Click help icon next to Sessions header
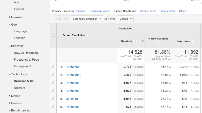The width and height of the screenshot is (202, 113). [x=135, y=41]
